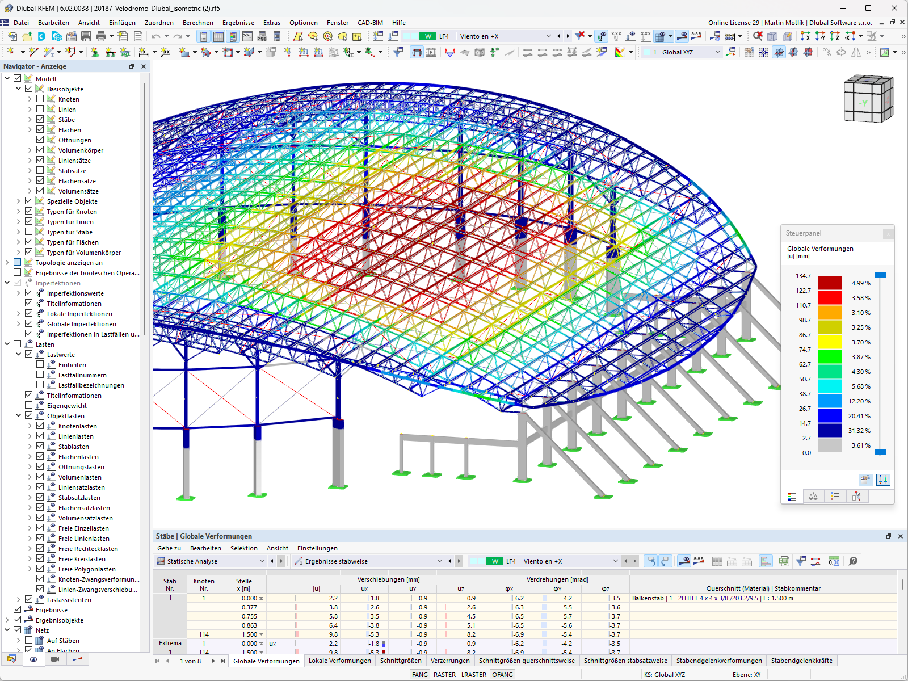Click the camera animation icon under the navigator
The height and width of the screenshot is (681, 908).
point(54,659)
